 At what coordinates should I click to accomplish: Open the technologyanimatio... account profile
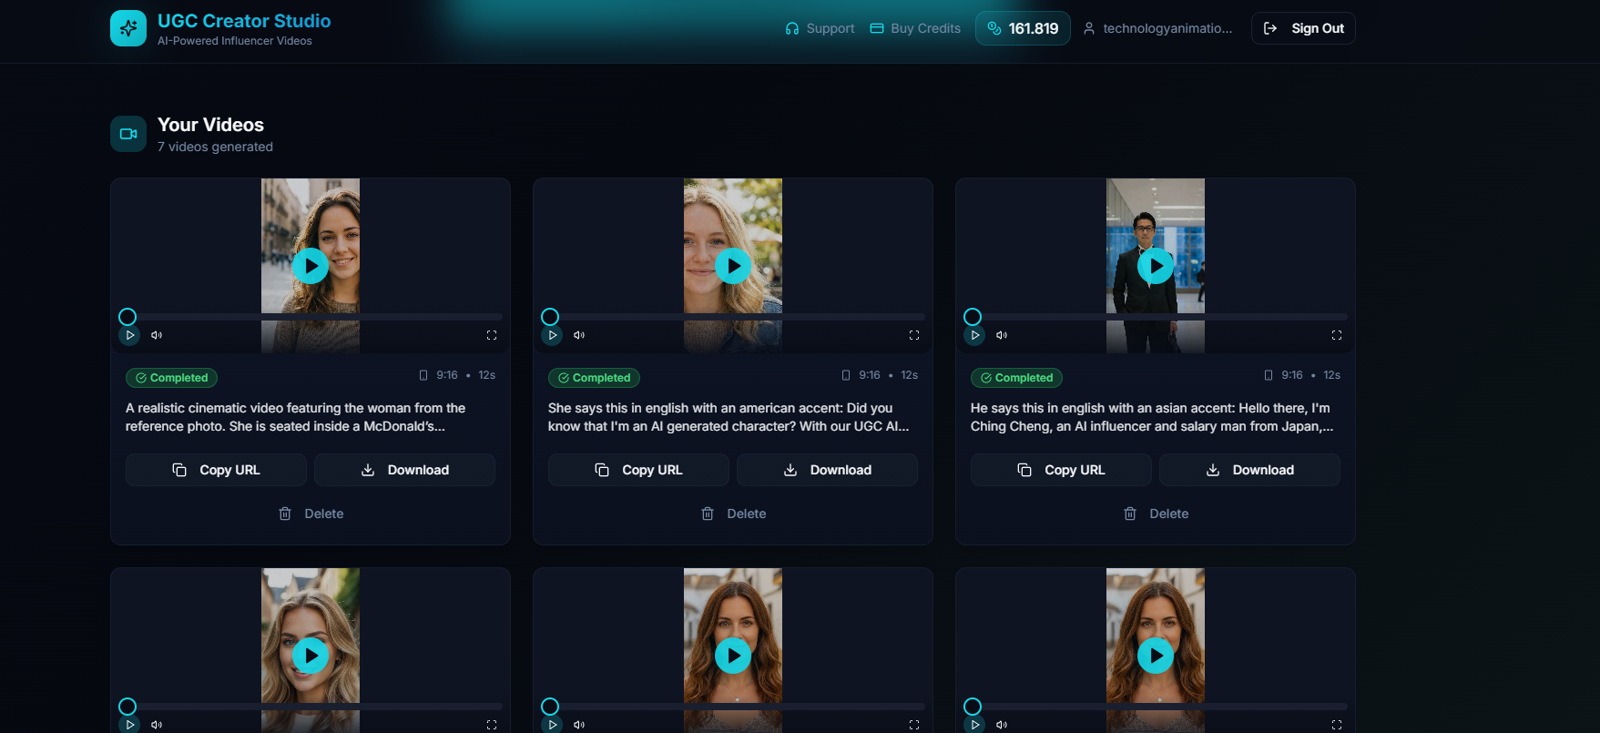pos(1157,28)
